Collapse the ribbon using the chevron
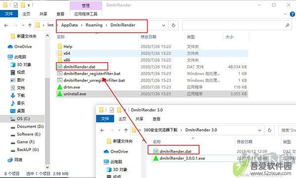 coord(285,14)
